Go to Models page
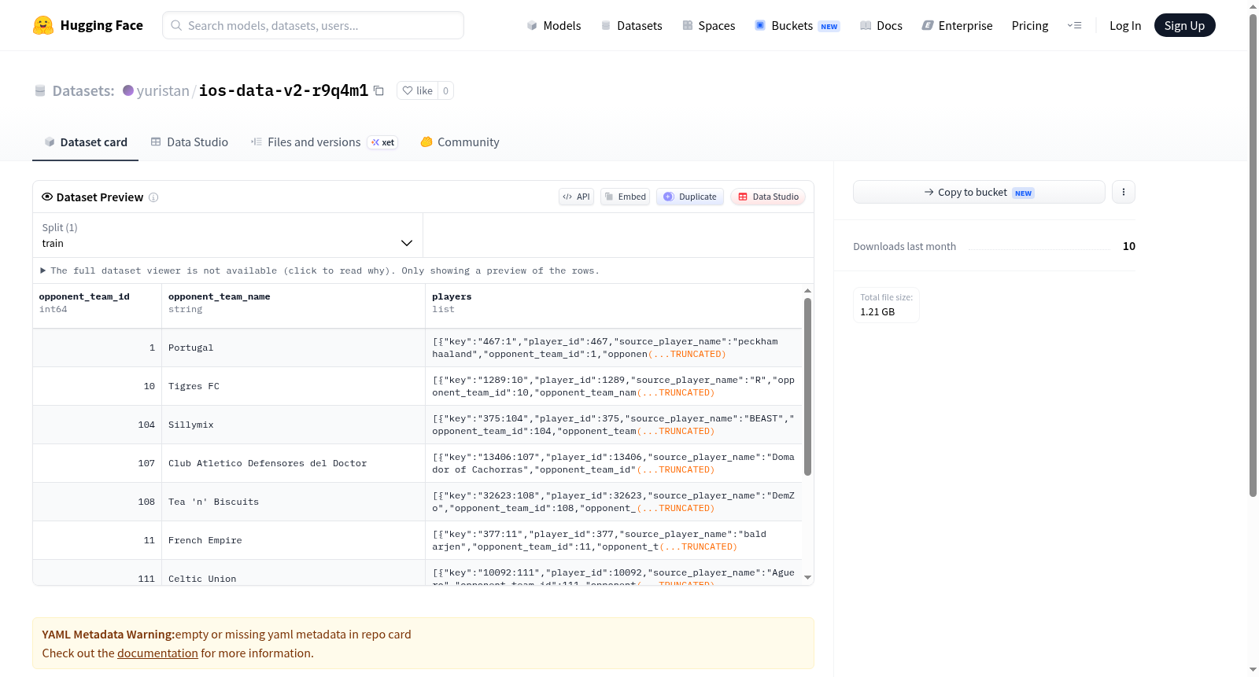 click(x=554, y=25)
